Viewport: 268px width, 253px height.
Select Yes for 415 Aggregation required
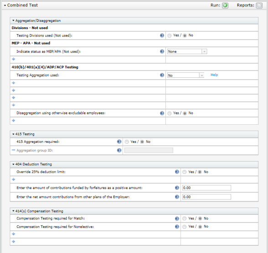click(x=127, y=142)
